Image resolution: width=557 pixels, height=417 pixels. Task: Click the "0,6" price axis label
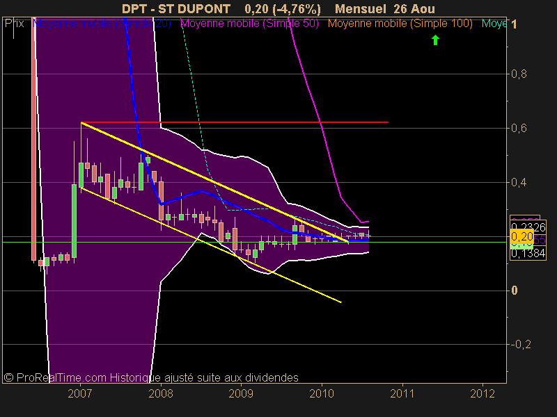[x=519, y=128]
